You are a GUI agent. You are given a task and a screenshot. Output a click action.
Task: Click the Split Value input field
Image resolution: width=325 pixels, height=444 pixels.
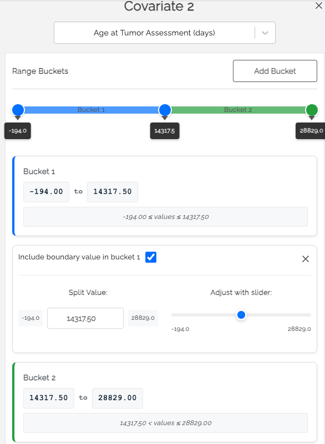(85, 318)
